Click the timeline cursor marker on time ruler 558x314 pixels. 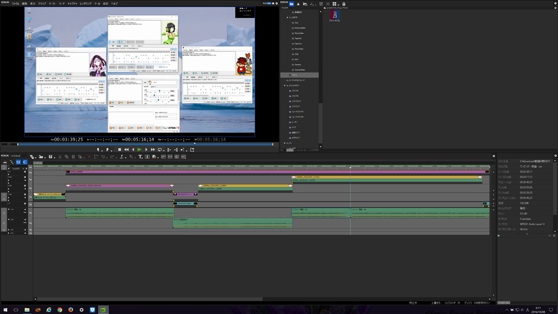point(350,167)
